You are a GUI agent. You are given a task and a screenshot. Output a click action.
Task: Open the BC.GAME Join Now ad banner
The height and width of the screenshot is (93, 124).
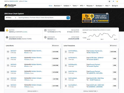pyautogui.click(x=95, y=18)
